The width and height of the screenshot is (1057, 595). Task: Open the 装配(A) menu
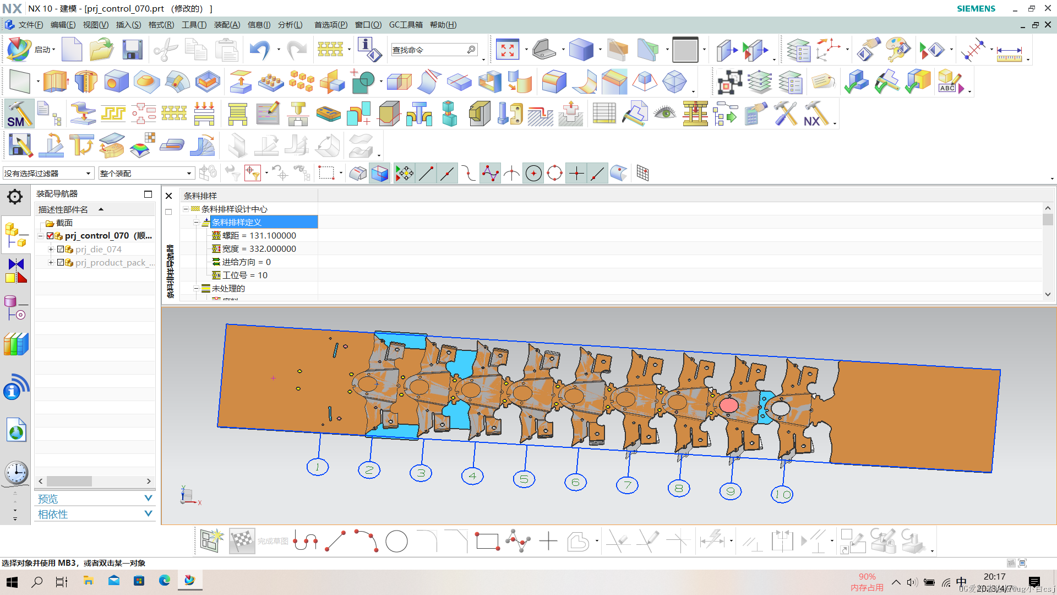click(x=227, y=25)
